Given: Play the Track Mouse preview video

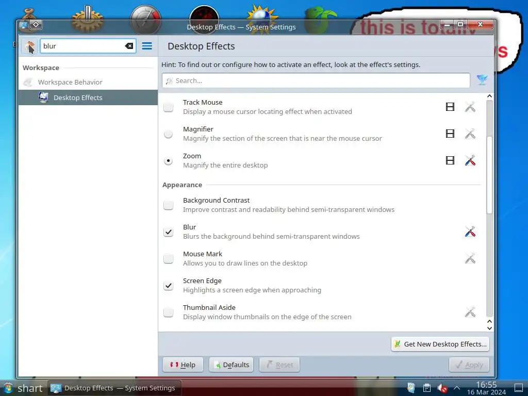Looking at the screenshot, I should pyautogui.click(x=450, y=107).
